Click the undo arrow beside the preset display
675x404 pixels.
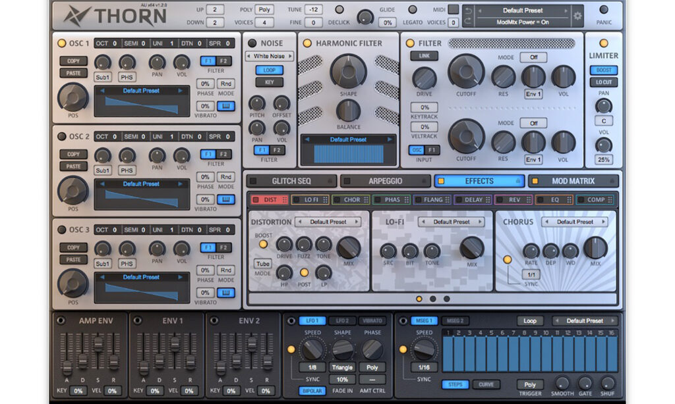[x=469, y=11]
